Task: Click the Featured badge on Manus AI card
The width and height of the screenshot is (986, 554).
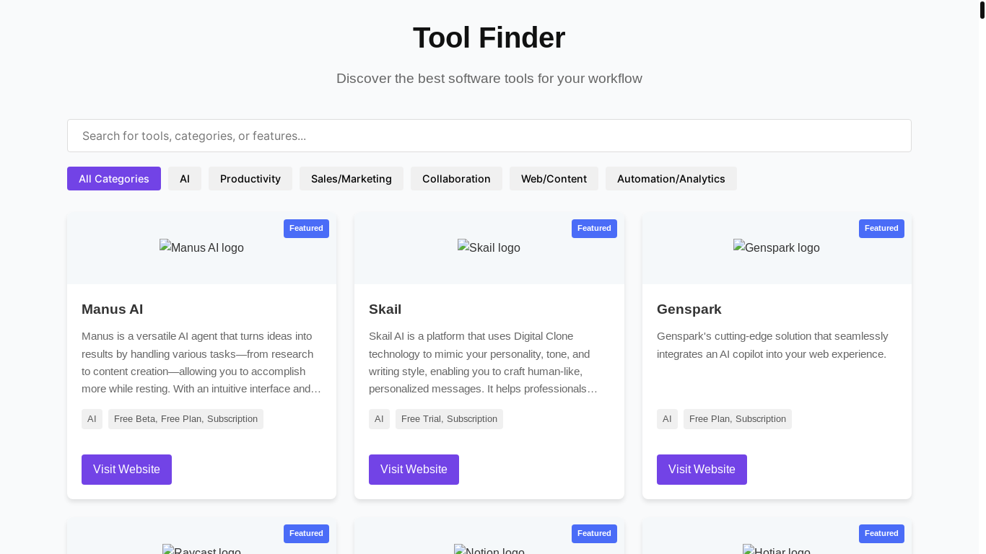Action: pos(306,229)
